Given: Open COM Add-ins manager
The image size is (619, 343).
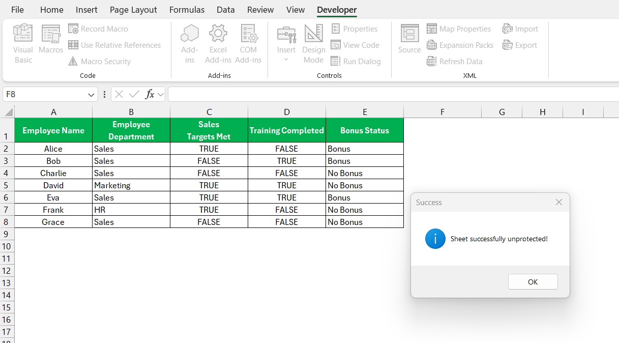Looking at the screenshot, I should [x=248, y=44].
